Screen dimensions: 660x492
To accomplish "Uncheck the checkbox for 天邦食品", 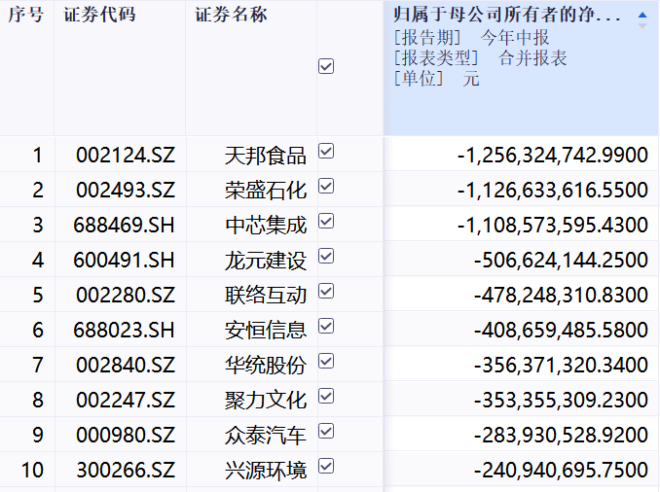I will (x=326, y=152).
